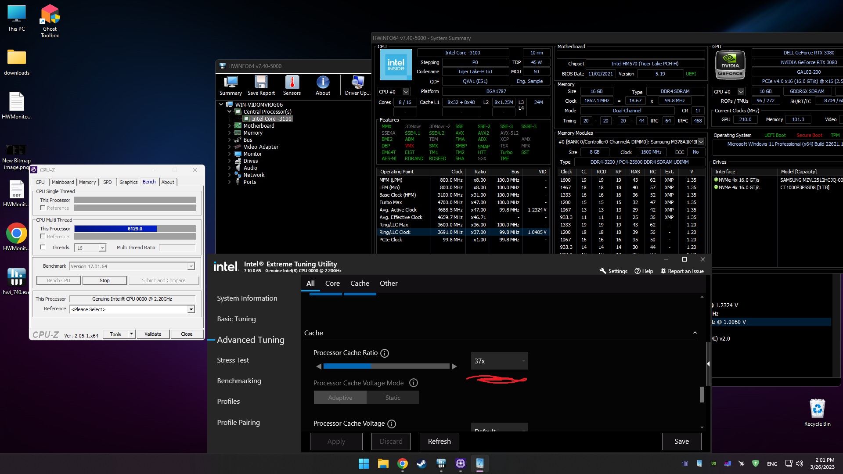Switch to CPU-Z Memory tab

coord(87,182)
